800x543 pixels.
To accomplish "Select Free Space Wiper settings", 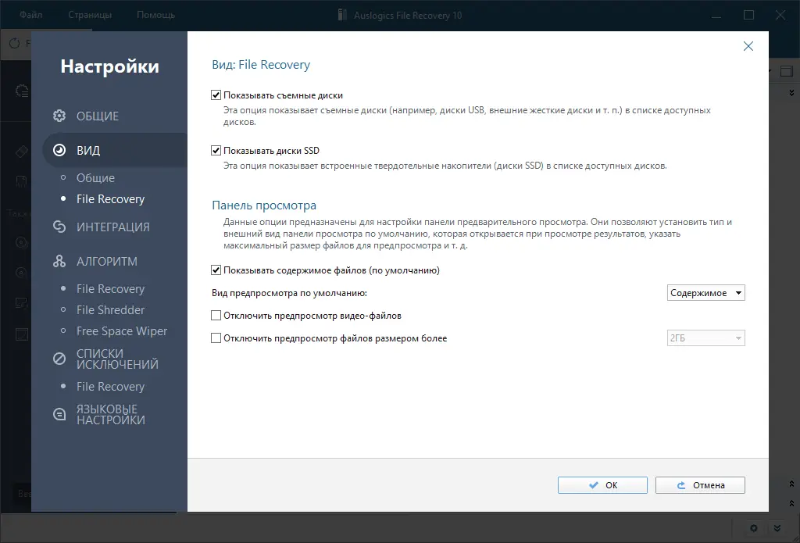I will pyautogui.click(x=121, y=331).
